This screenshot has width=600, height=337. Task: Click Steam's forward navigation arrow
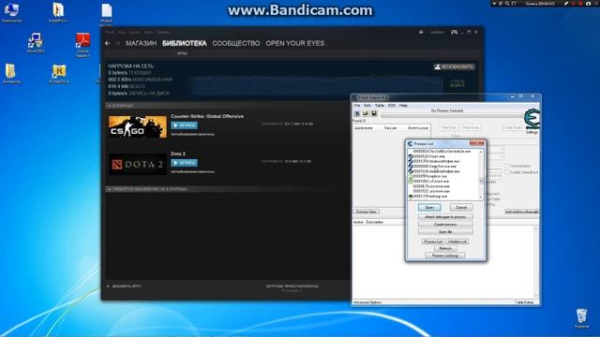pos(118,43)
